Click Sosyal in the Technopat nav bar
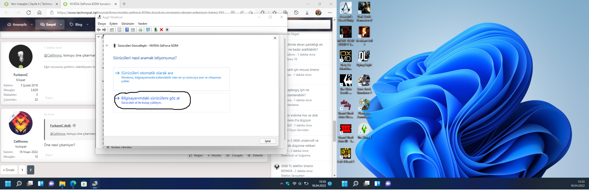 48,25
